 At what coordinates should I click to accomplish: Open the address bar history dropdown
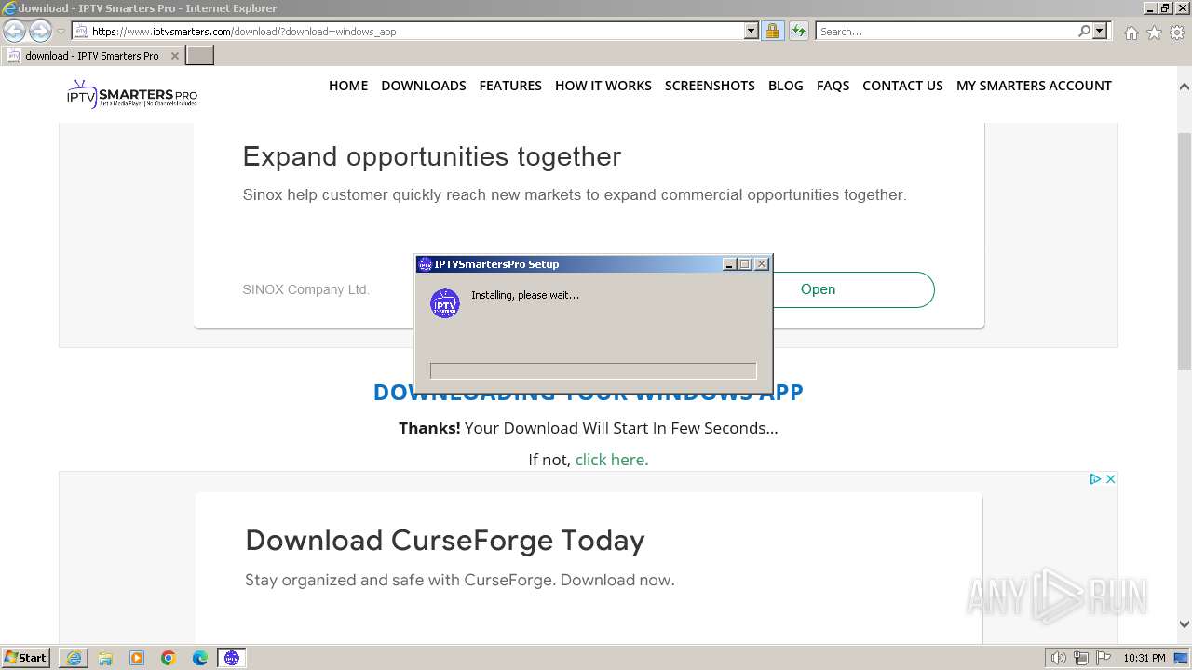[752, 31]
